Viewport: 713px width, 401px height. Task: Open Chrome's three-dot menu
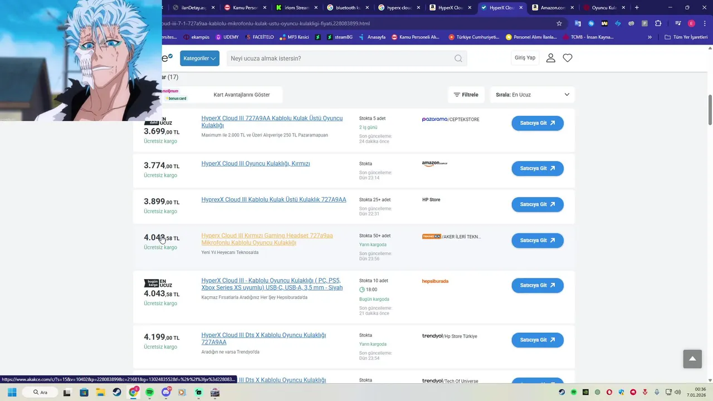(704, 23)
